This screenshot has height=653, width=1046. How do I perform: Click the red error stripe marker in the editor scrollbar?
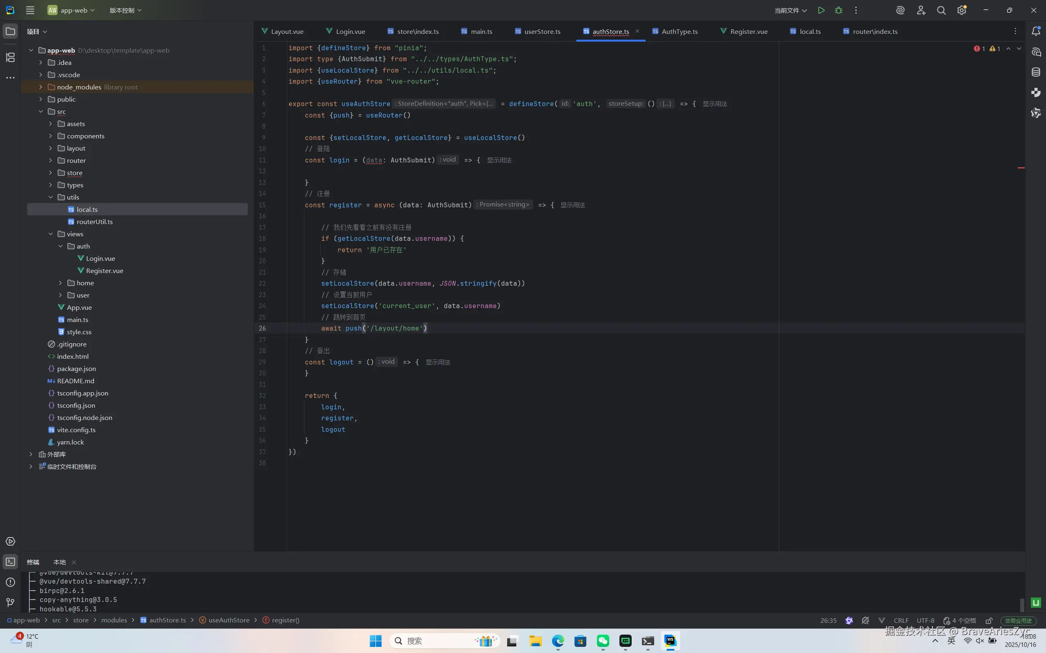tap(1021, 168)
